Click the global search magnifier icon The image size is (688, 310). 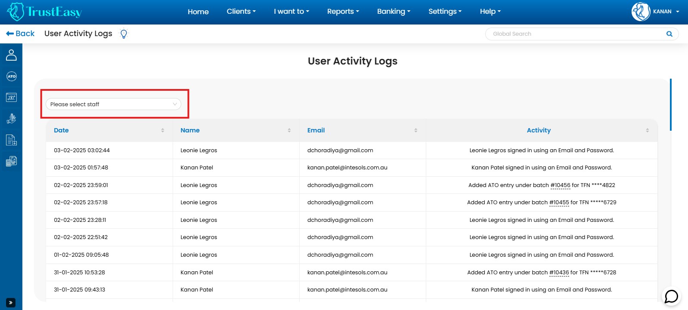tap(669, 34)
